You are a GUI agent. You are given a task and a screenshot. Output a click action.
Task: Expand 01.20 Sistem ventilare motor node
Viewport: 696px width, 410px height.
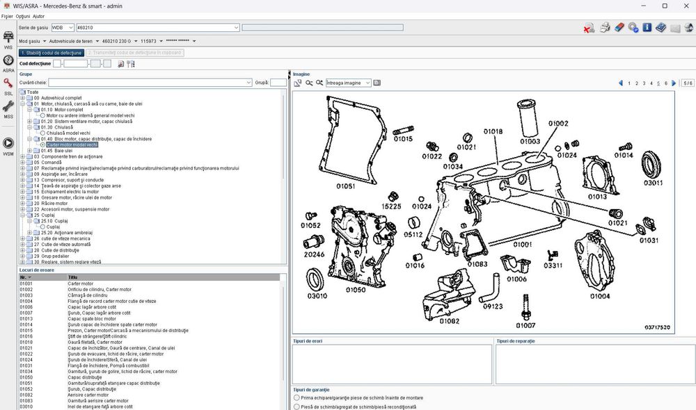pyautogui.click(x=30, y=122)
